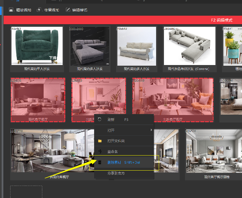The height and width of the screenshot is (198, 242).
Task: Choose 打开文件夹 in the context menu
Action: (x=116, y=141)
